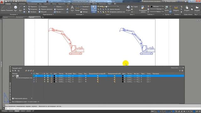Toggle freeze sun icon for layer 3
This screenshot has width=201, height=113.
pos(48,82)
